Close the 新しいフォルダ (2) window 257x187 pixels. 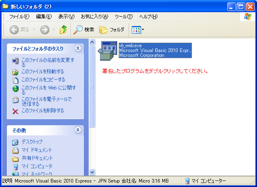click(250, 7)
